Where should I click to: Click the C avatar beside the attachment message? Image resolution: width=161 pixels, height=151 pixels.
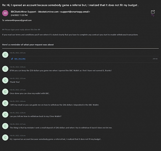click(5, 55)
